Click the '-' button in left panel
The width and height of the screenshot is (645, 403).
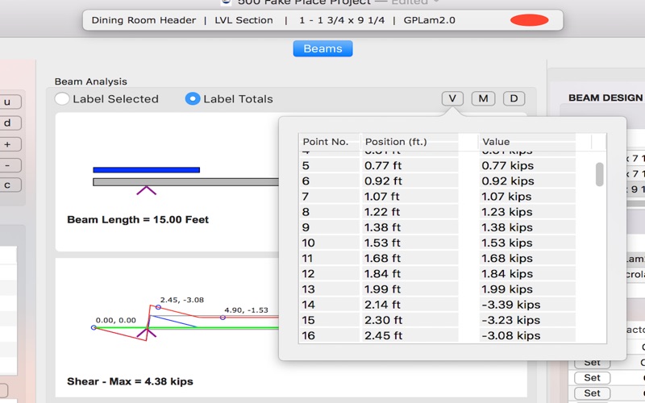click(x=7, y=165)
